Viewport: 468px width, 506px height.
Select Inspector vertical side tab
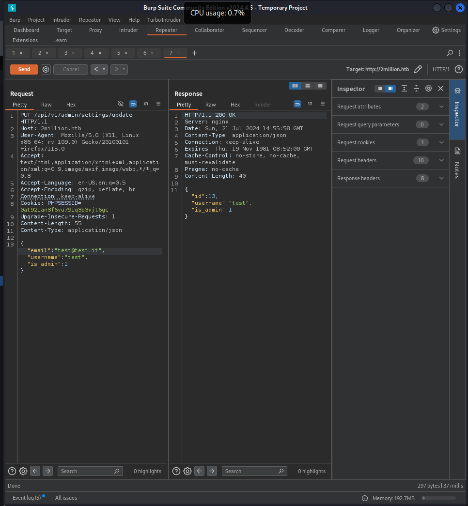pyautogui.click(x=457, y=109)
